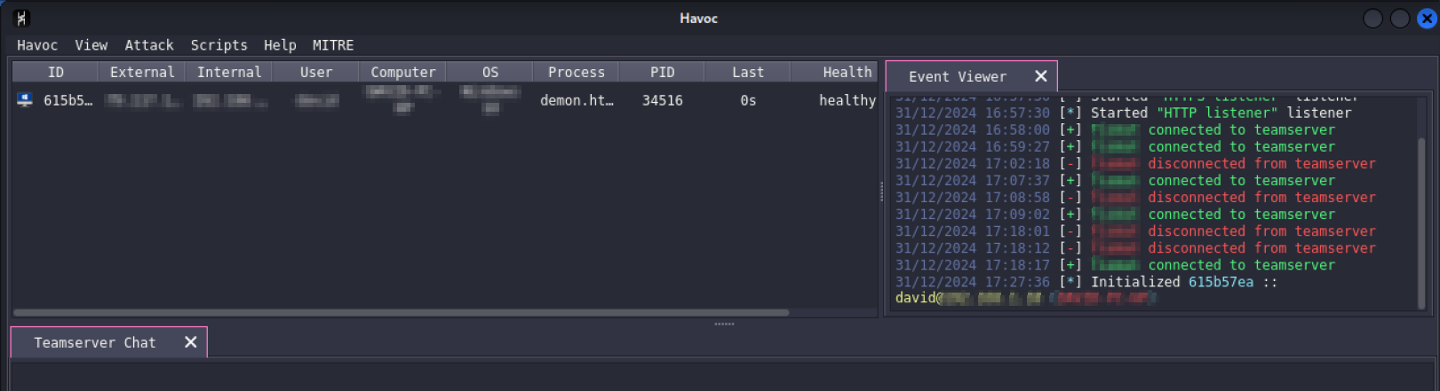Sort sessions by Internal column header
The height and width of the screenshot is (391, 1440).
point(229,73)
